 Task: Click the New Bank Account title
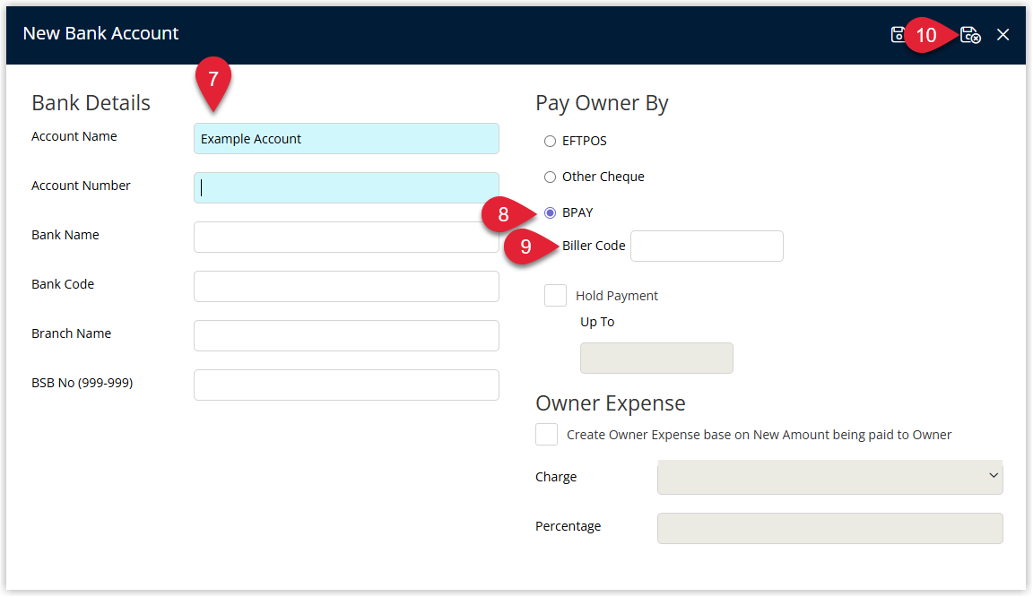click(100, 33)
